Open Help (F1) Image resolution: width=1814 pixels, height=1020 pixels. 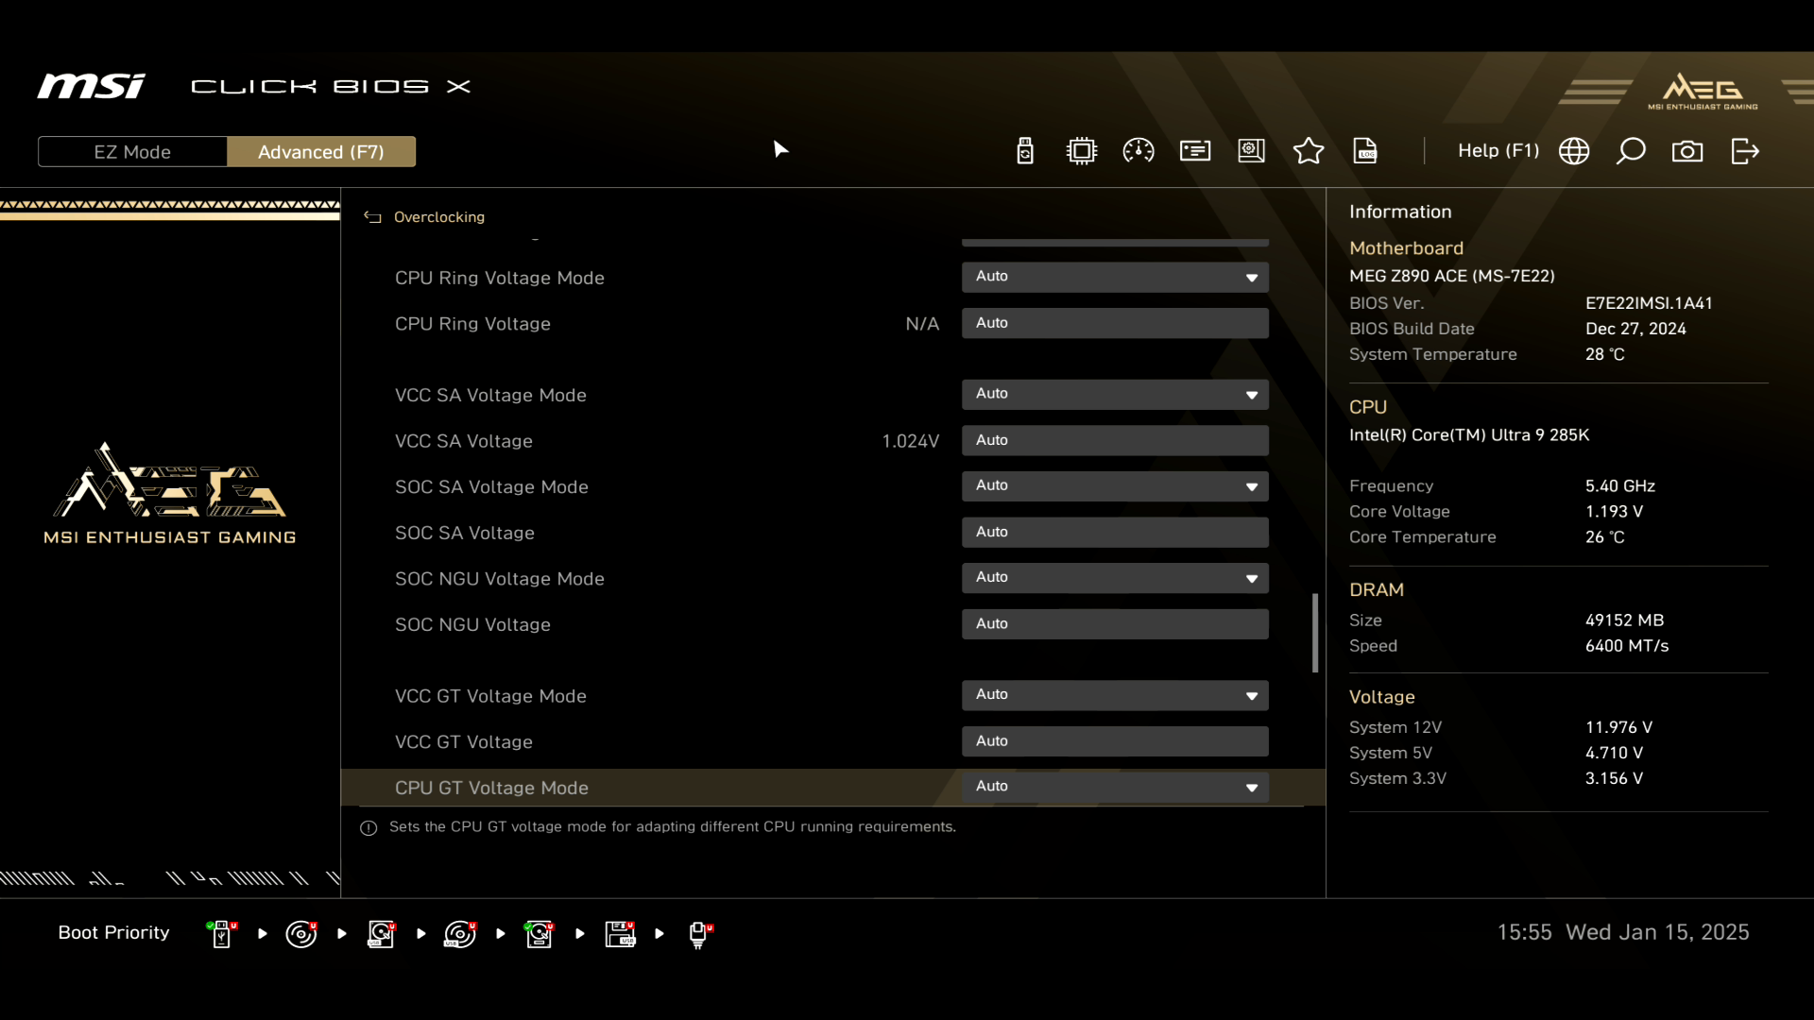[1497, 151]
